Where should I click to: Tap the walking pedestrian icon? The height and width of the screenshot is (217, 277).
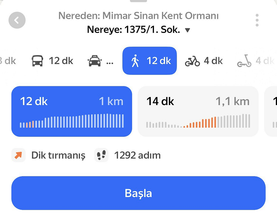[135, 61]
